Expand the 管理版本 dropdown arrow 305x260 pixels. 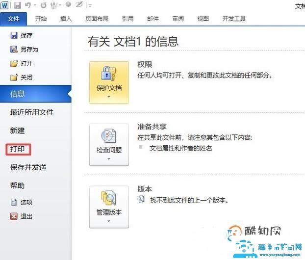109,221
